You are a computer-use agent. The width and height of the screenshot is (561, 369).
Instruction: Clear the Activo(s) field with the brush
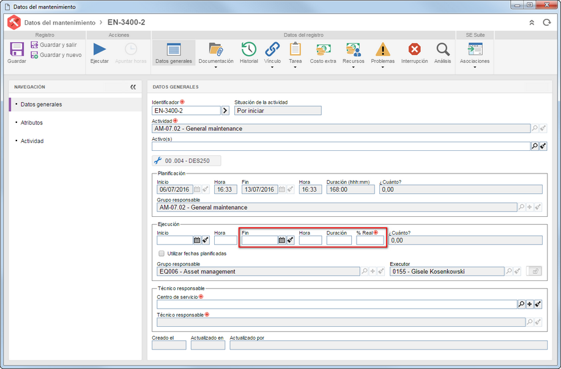(x=543, y=146)
